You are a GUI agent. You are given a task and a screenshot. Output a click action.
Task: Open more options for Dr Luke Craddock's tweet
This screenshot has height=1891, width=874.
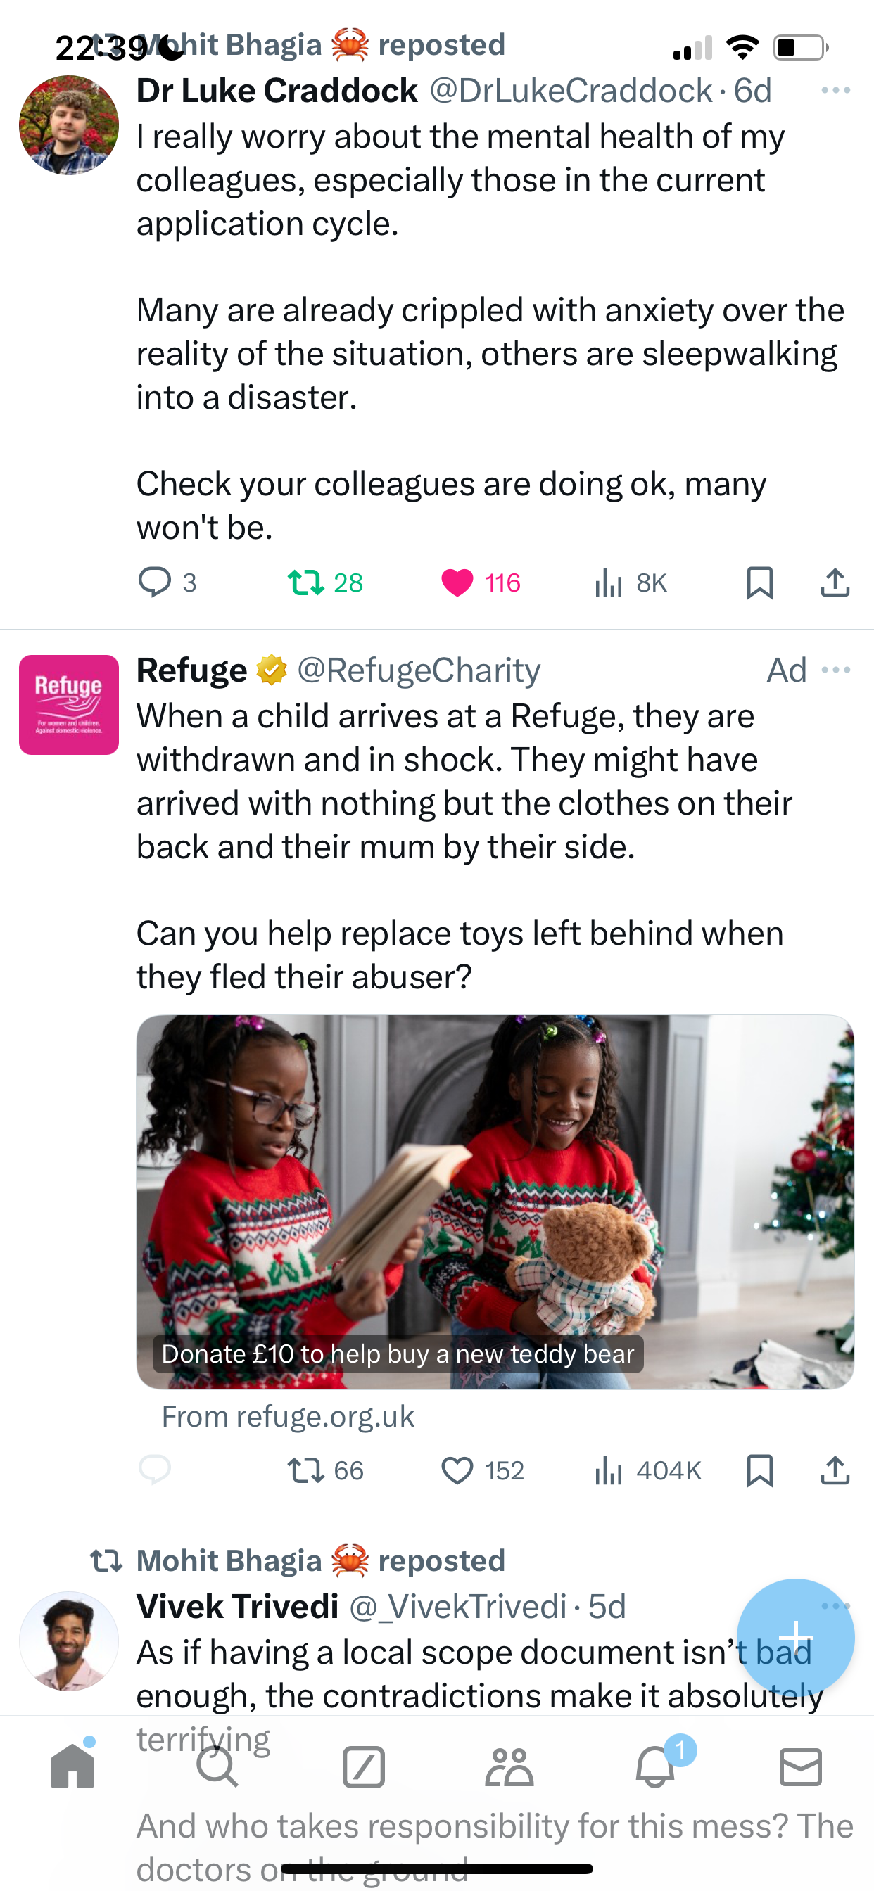(836, 90)
